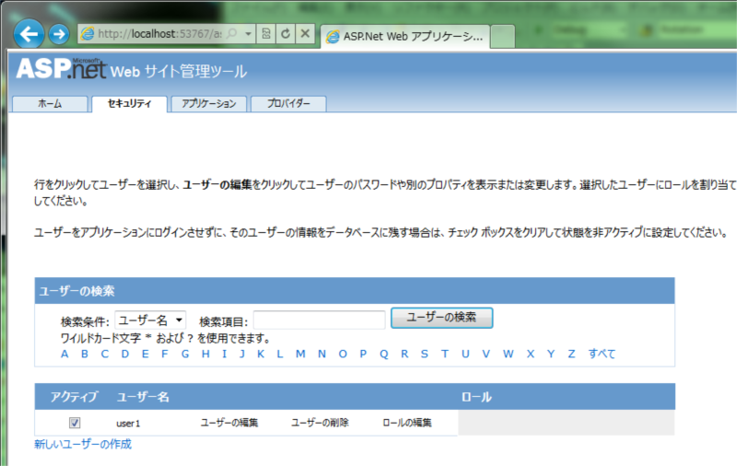Filter users by letter F
Viewport: 737px width, 466px height.
point(165,354)
